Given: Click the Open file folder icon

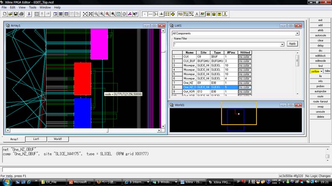Looking at the screenshot, I should click(10, 14).
